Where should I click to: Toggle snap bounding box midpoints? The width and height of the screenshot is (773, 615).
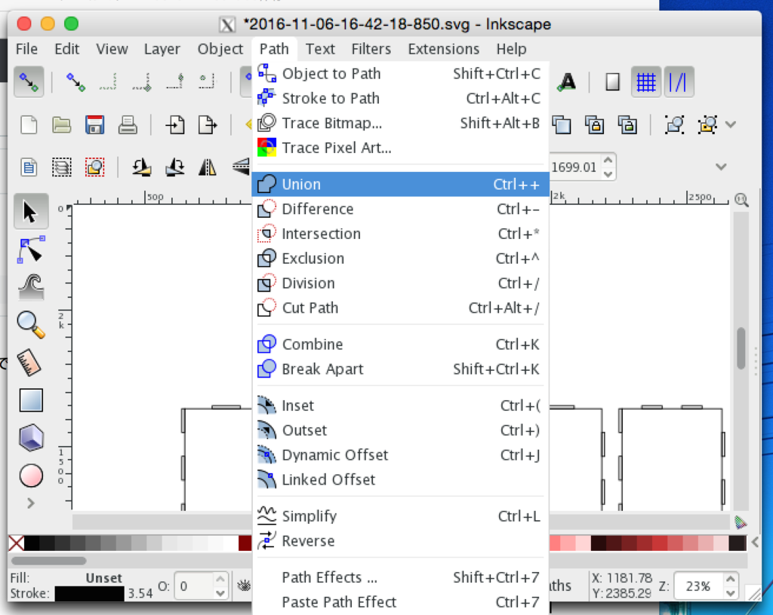(174, 81)
